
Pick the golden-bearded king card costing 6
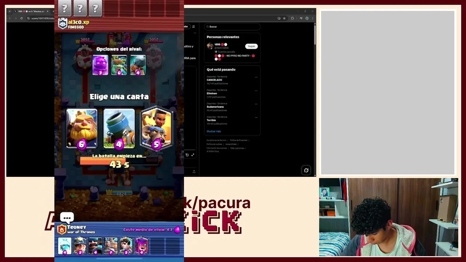(82, 129)
